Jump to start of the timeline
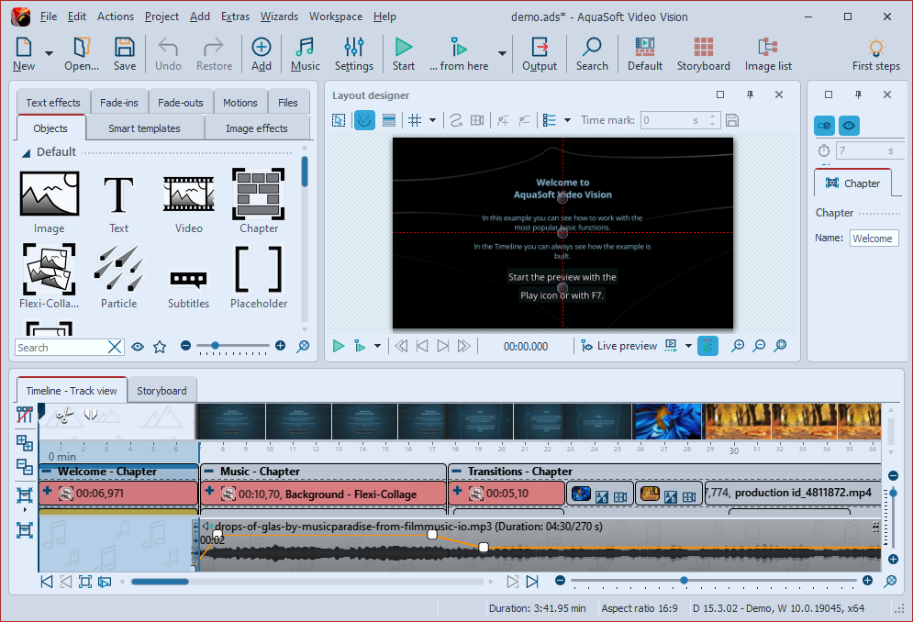This screenshot has height=622, width=913. click(47, 582)
